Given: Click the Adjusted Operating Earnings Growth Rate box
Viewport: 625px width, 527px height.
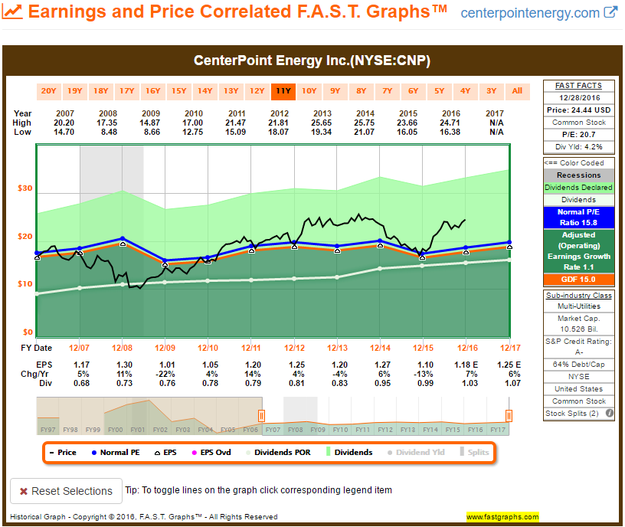Looking at the screenshot, I should (x=579, y=250).
